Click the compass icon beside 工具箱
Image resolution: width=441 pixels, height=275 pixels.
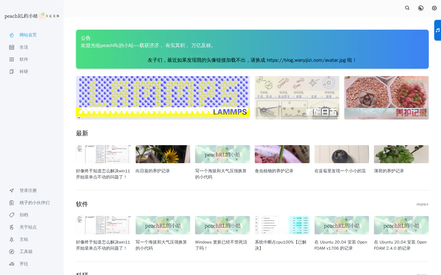[12, 252]
